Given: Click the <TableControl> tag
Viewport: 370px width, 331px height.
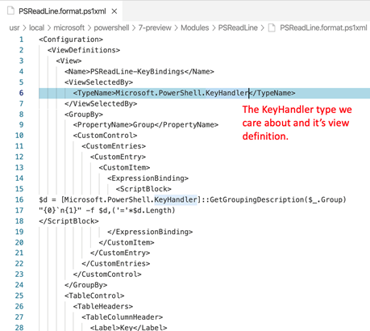Looking at the screenshot, I should pos(94,295).
